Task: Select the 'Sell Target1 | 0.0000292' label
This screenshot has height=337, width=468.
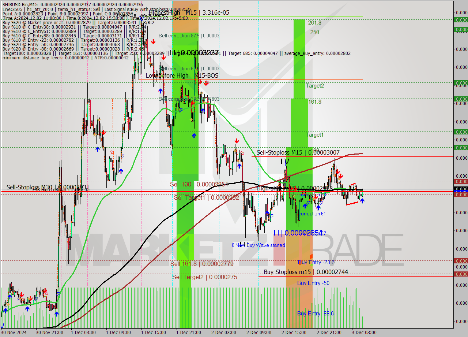Action: (x=206, y=197)
